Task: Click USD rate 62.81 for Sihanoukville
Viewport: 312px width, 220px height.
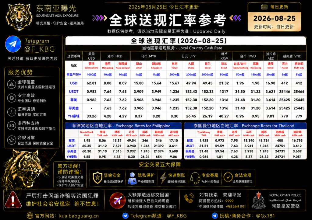Action: coord(91,83)
